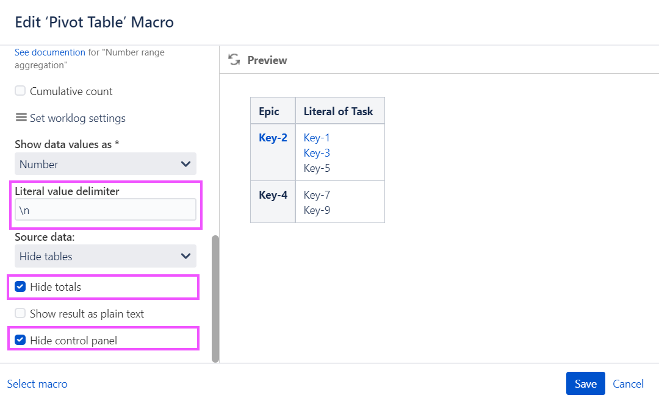Disable the Hide totals option

tap(19, 286)
